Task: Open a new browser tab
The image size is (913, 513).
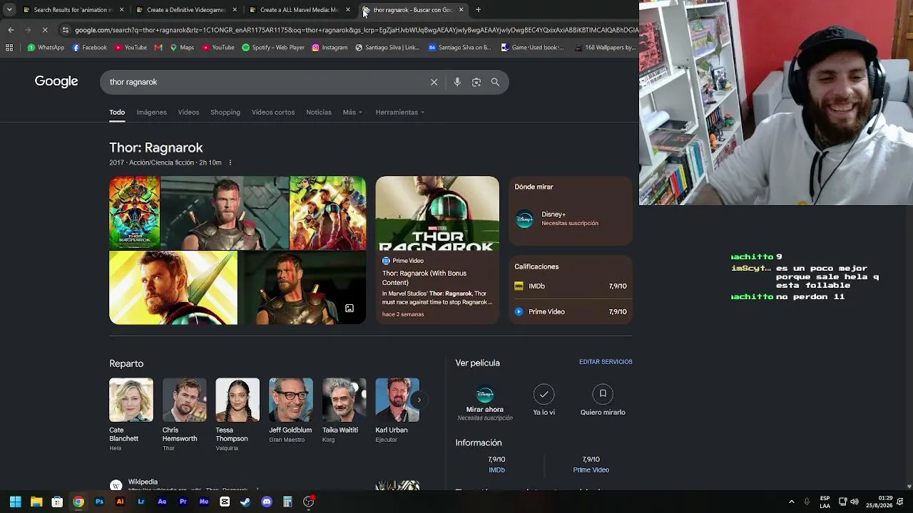Action: (478, 10)
